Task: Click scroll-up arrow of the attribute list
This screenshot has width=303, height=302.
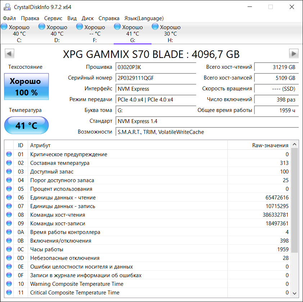Action: click(294, 144)
